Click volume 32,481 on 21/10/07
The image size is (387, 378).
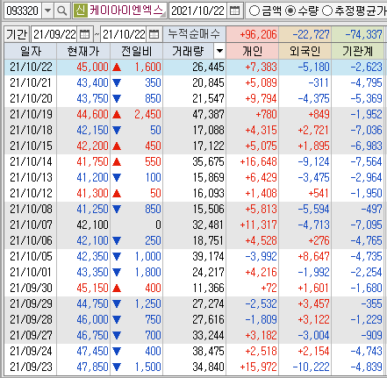(208, 225)
